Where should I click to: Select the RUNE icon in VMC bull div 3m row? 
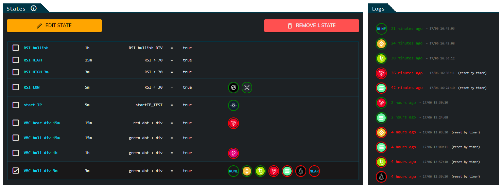pos(233,171)
